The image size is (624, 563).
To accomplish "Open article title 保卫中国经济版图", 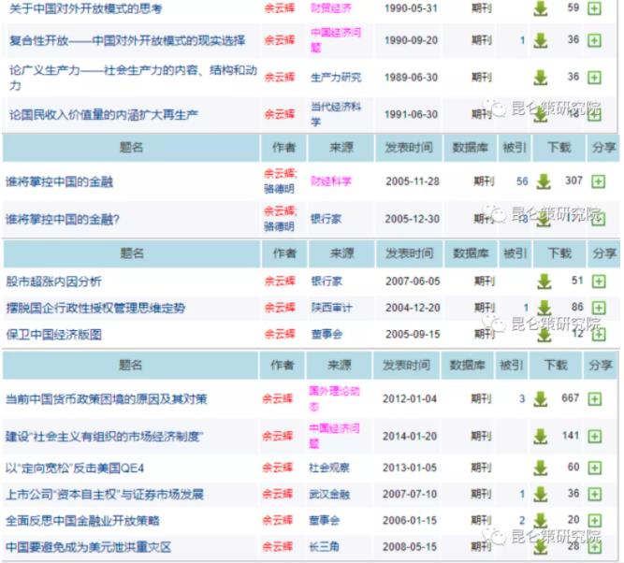I will point(53,334).
